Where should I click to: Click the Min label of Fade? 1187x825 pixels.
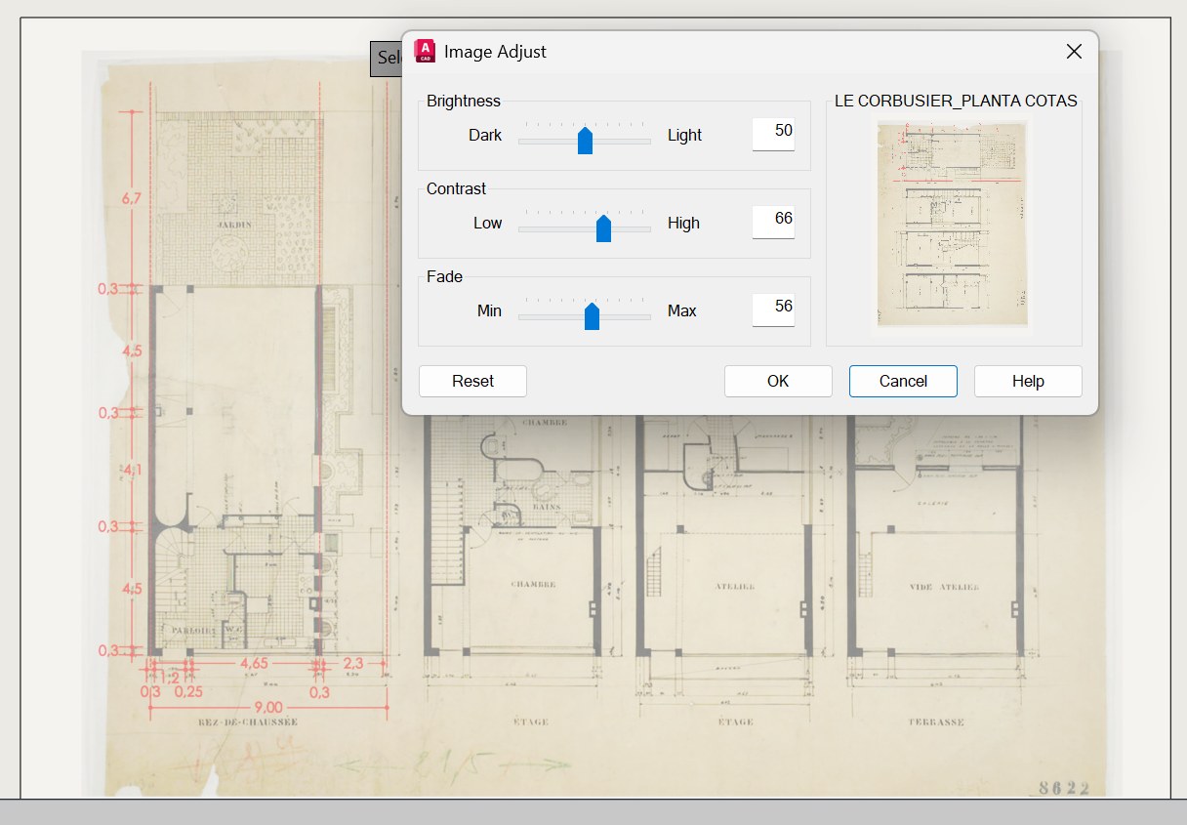click(x=489, y=310)
